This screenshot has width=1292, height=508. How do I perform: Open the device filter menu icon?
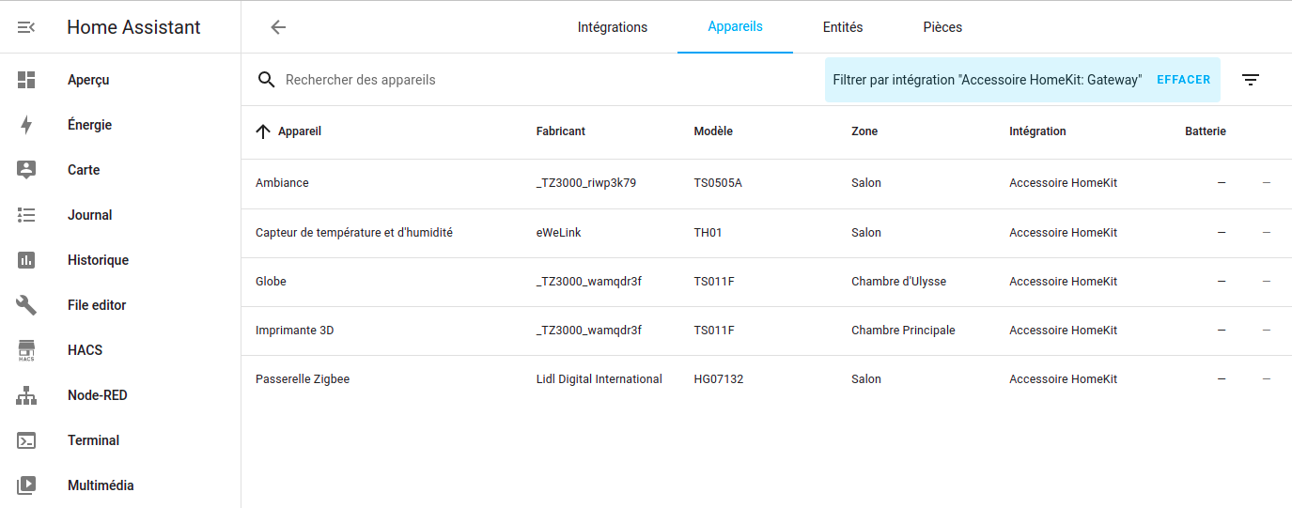pyautogui.click(x=1250, y=80)
